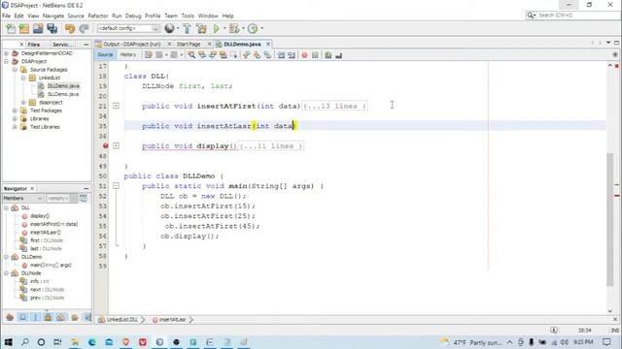This screenshot has height=349, width=622.
Task: Collapse the DSAProject project node
Action: 7,61
